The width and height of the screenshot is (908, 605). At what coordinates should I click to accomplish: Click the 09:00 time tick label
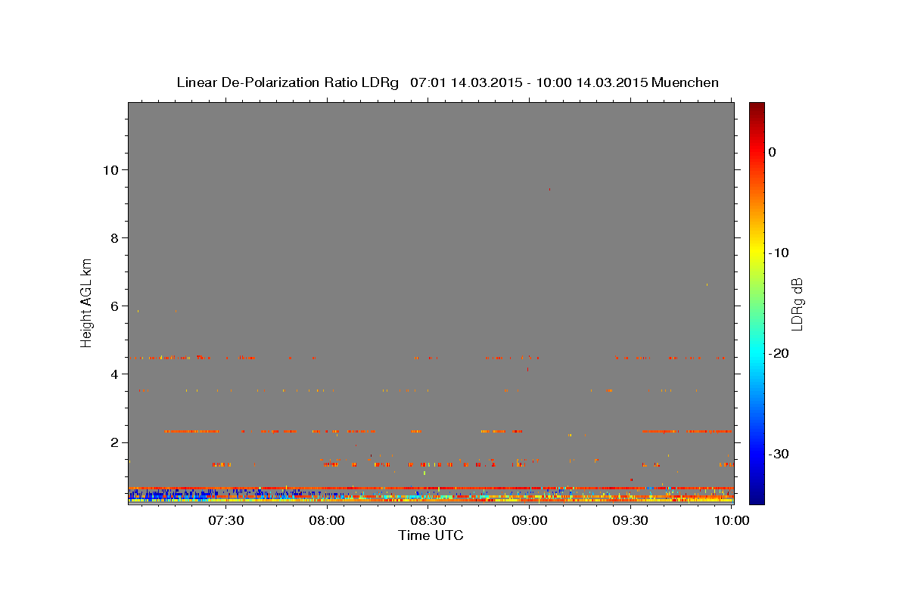tap(530, 520)
